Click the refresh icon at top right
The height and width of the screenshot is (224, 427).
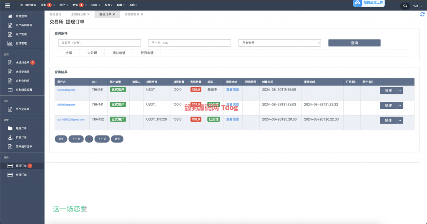click(x=422, y=14)
